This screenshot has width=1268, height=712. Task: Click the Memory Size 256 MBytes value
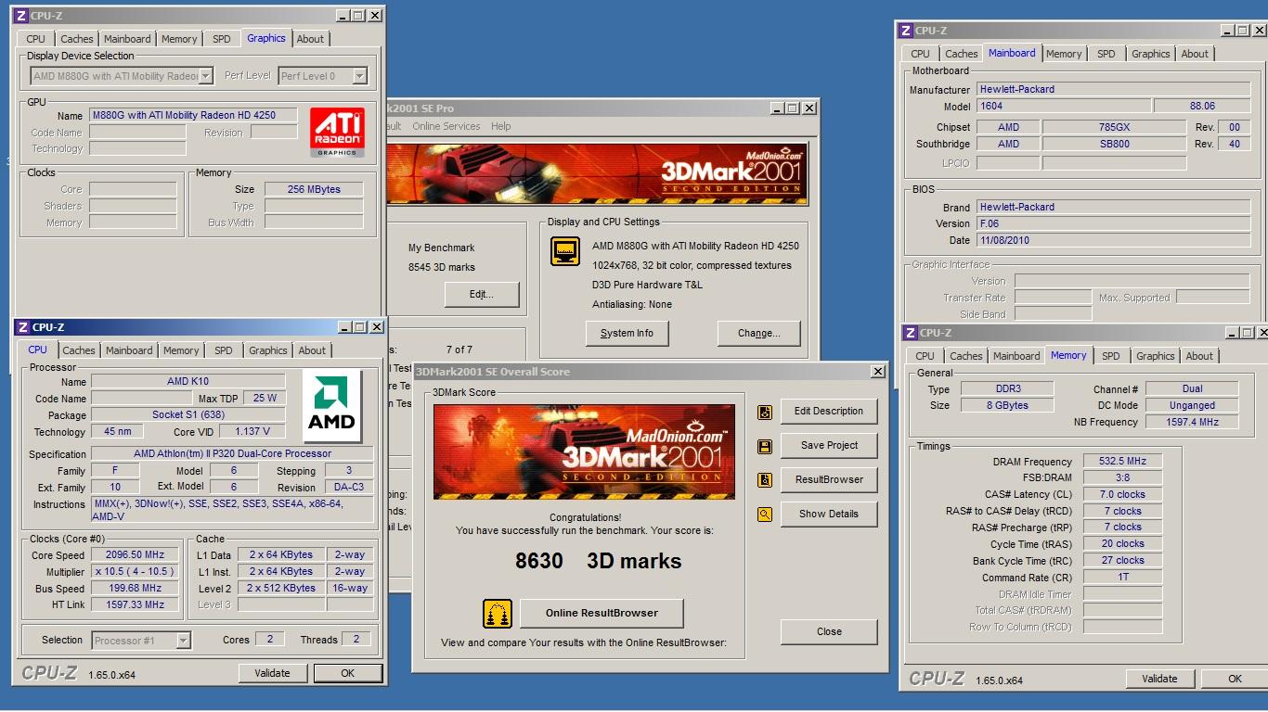click(x=314, y=189)
